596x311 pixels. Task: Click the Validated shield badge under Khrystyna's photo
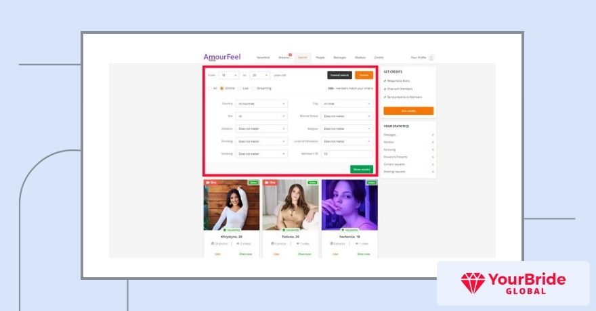232,231
